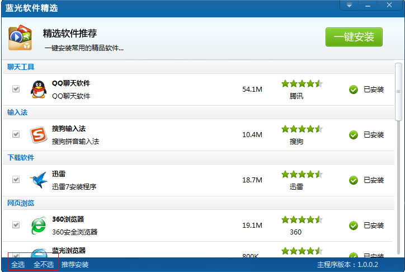Click the software box icon in header
405x272 pixels.
(x=20, y=37)
